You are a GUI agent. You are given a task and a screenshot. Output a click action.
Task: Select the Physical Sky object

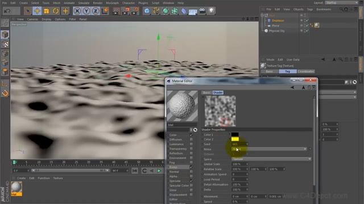(x=277, y=31)
